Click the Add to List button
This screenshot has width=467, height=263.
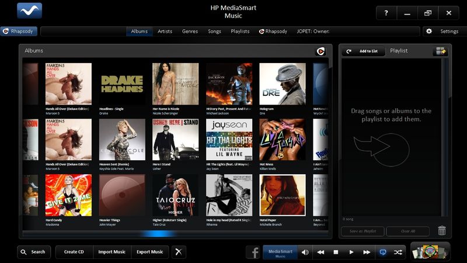coord(363,51)
